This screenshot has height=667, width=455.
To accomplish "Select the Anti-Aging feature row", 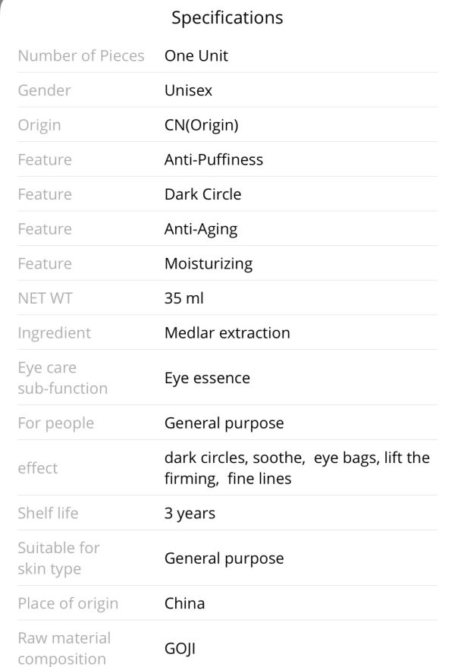I will point(227,229).
